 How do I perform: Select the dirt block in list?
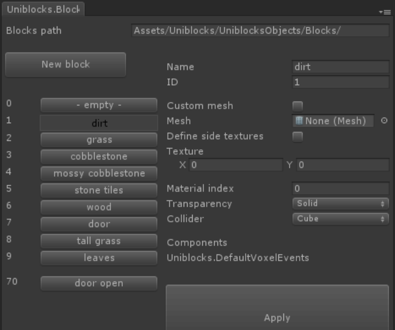coord(99,123)
